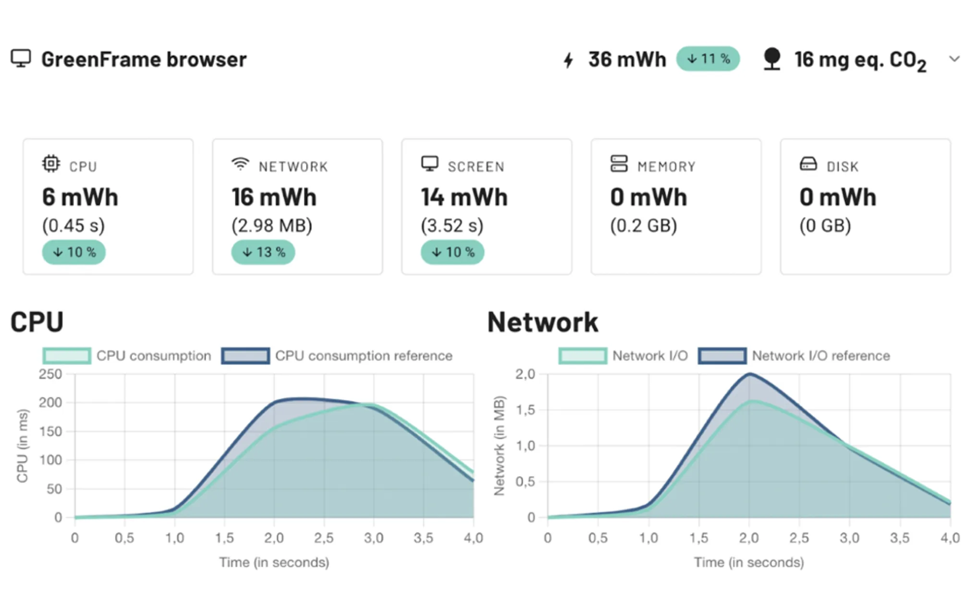Click the GreenFrame browser heading

144,60
